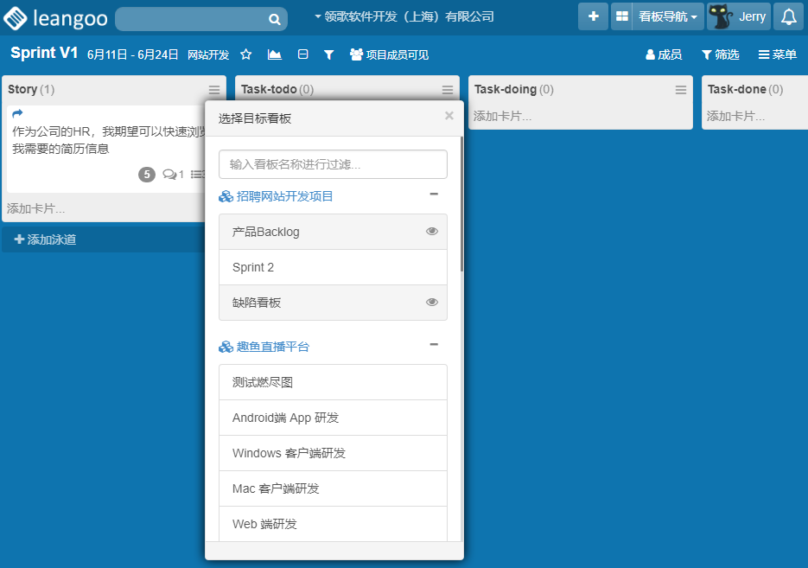Collapse the 趣鱼直播平台 group
The height and width of the screenshot is (568, 808).
pos(434,345)
